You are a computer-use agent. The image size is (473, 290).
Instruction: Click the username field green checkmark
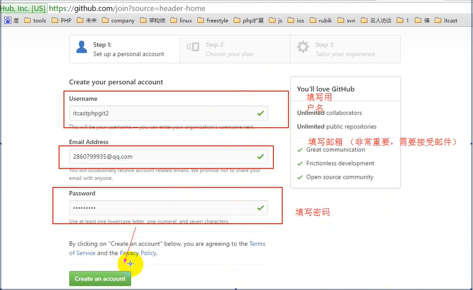click(261, 113)
